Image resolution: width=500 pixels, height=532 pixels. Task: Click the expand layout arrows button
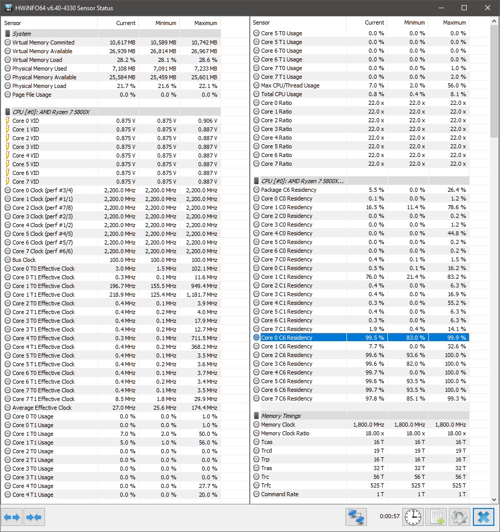point(12,517)
